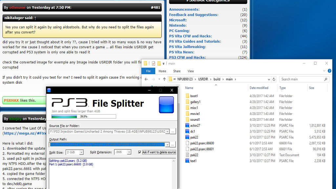Open the Source File path dropdown
336x189 pixels.
[x=167, y=131]
